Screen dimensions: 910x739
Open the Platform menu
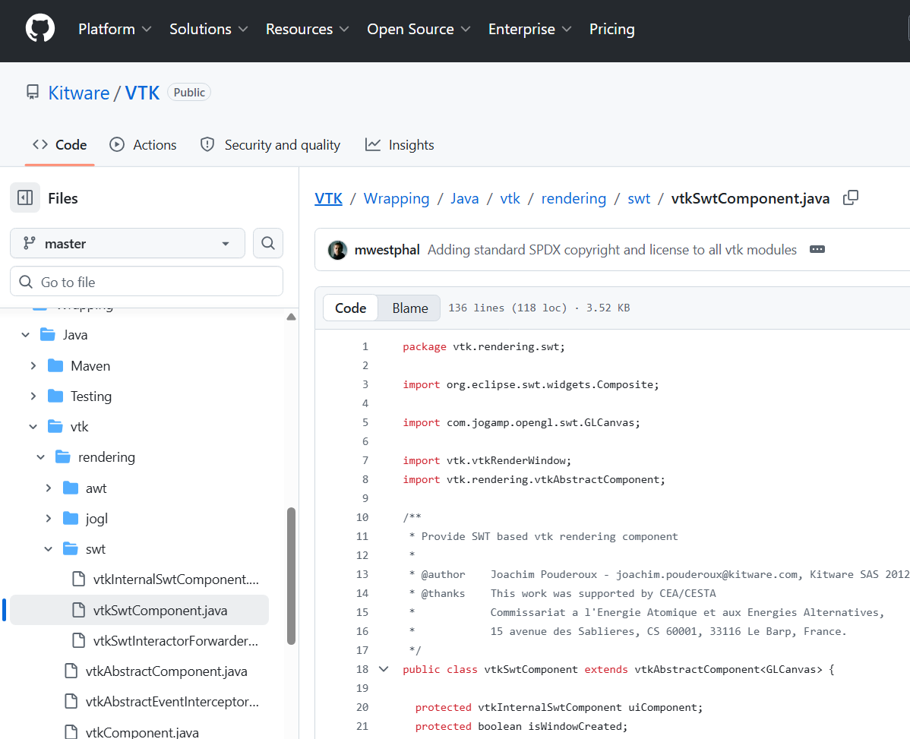tap(115, 29)
